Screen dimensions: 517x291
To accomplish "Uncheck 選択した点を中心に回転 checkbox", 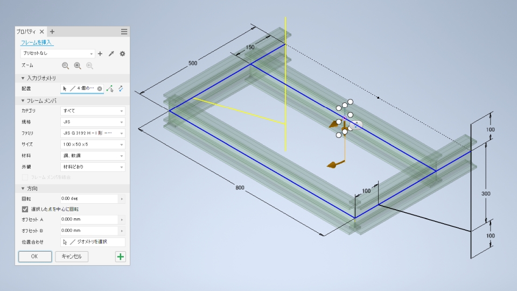I will 25,209.
